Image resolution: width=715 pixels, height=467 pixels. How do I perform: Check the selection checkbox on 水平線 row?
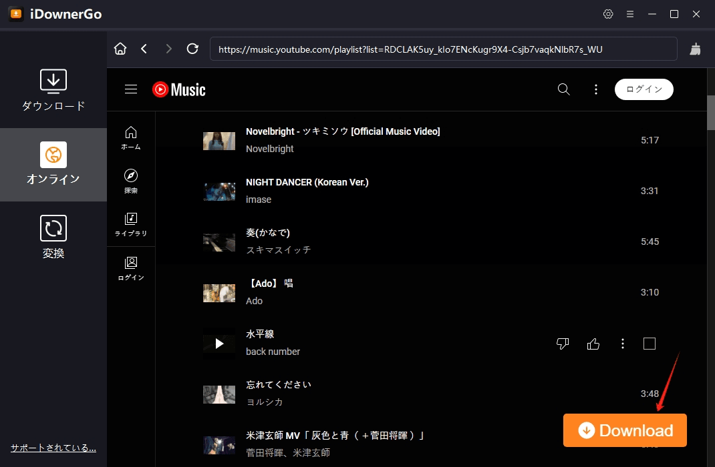pyautogui.click(x=649, y=344)
